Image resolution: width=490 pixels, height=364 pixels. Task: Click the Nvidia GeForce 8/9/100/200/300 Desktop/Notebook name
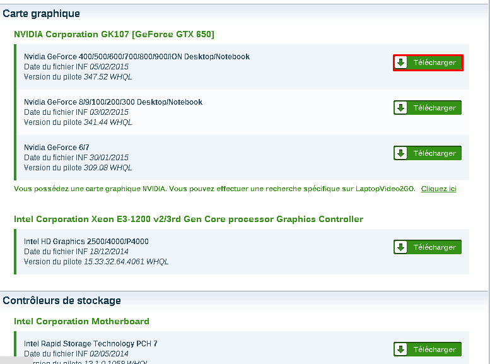click(113, 102)
